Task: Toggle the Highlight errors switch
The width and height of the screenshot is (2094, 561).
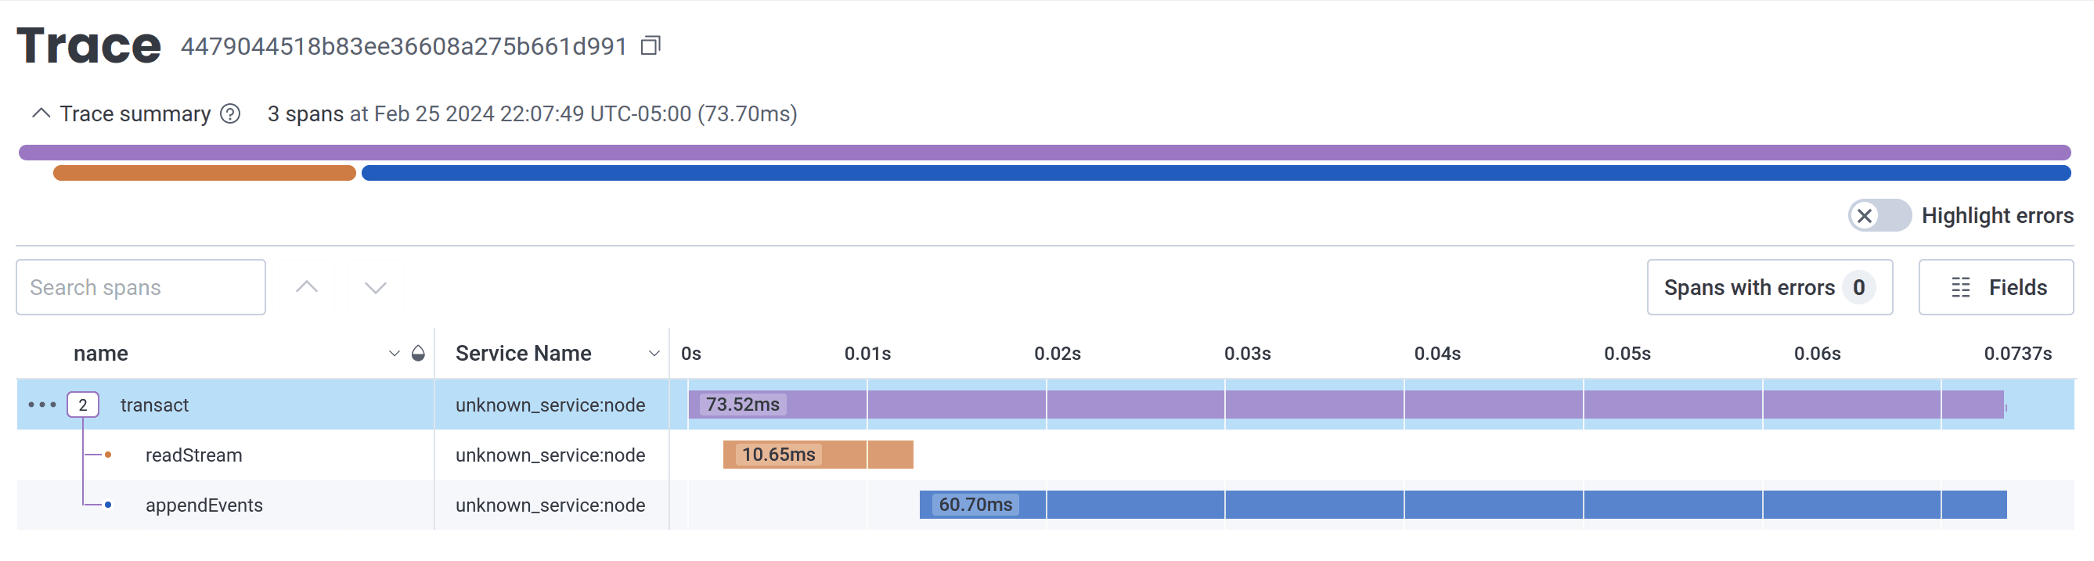Action: (x=1879, y=215)
